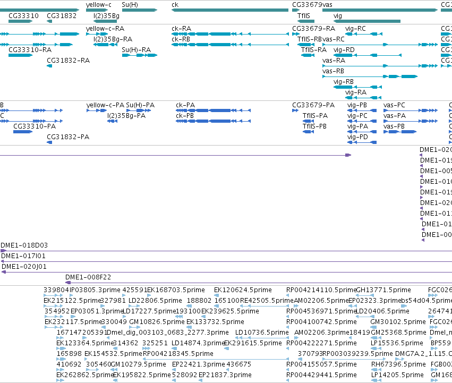Click the LD20406.5prime EST label
The height and width of the screenshot is (383, 452).
[382, 312]
